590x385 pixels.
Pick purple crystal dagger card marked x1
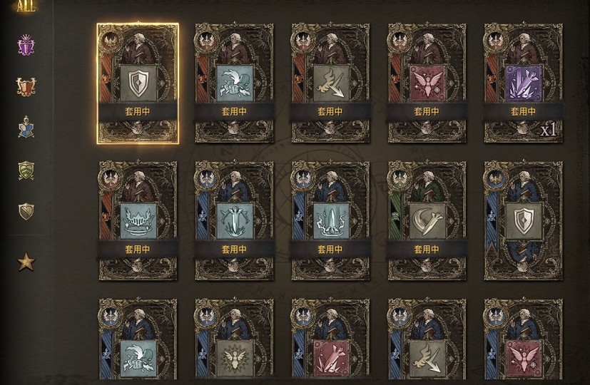[523, 83]
